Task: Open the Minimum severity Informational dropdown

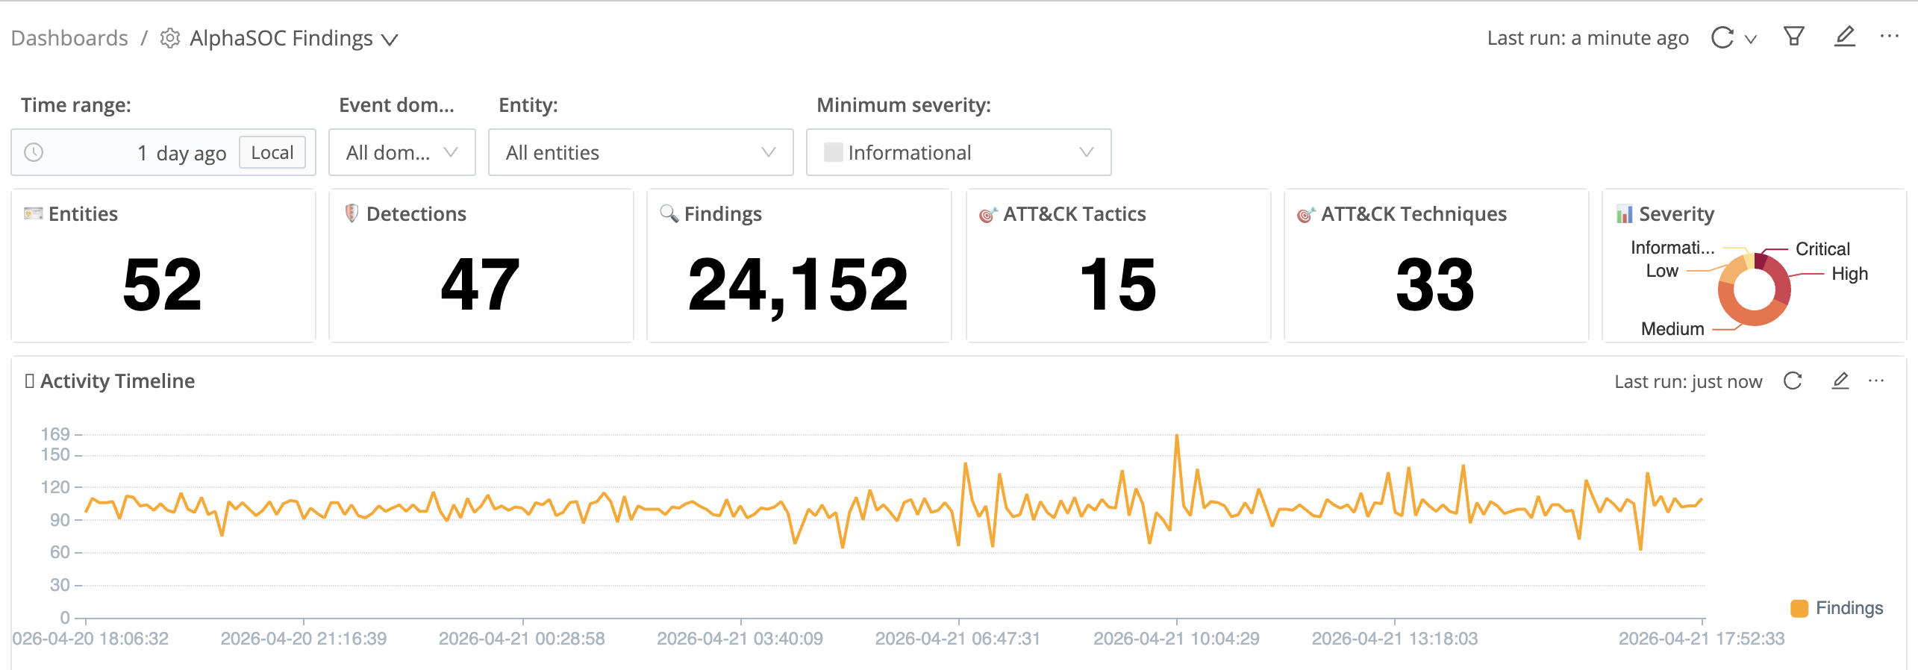Action: (958, 152)
